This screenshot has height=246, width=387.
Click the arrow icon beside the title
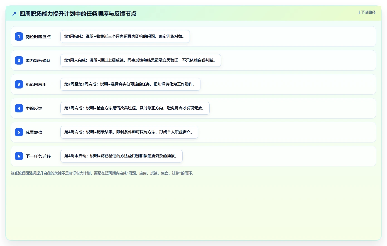(x=14, y=14)
